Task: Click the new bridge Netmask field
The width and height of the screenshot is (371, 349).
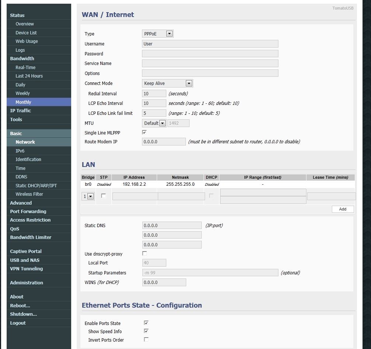Action: (x=181, y=196)
